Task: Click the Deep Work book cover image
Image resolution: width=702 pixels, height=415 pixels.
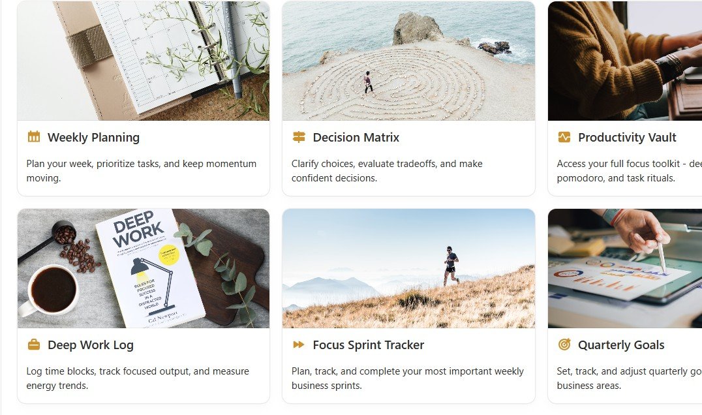Action: click(144, 269)
